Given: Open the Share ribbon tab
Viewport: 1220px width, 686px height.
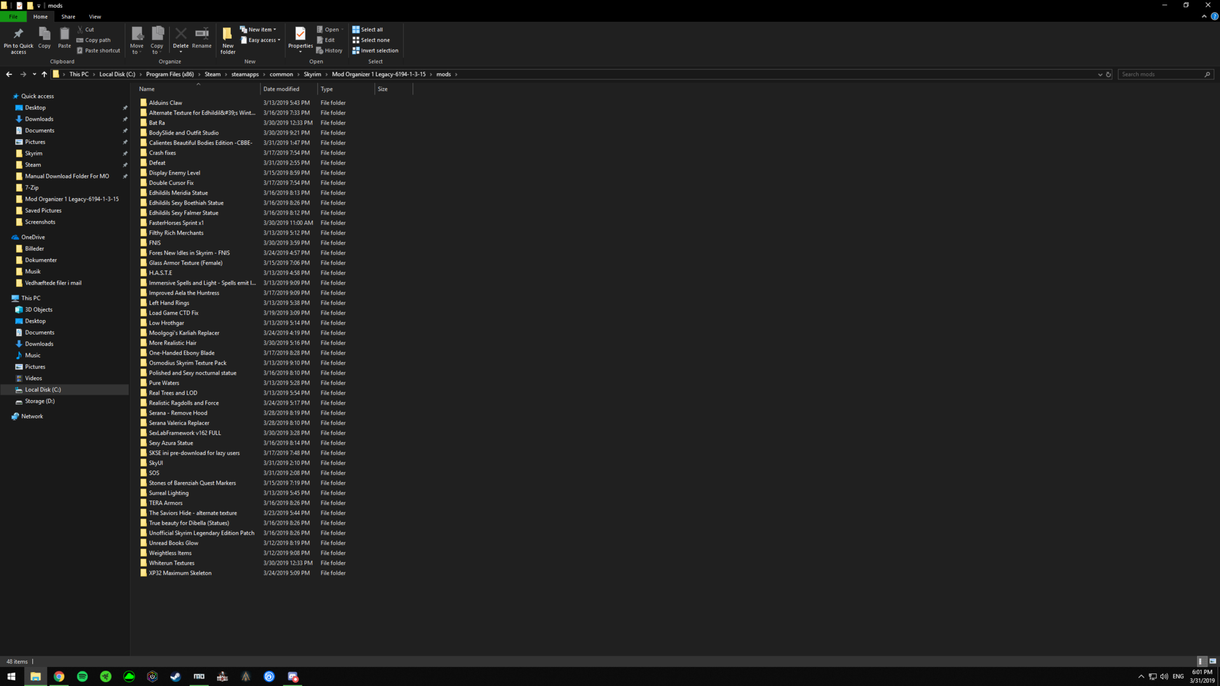Looking at the screenshot, I should (x=68, y=16).
